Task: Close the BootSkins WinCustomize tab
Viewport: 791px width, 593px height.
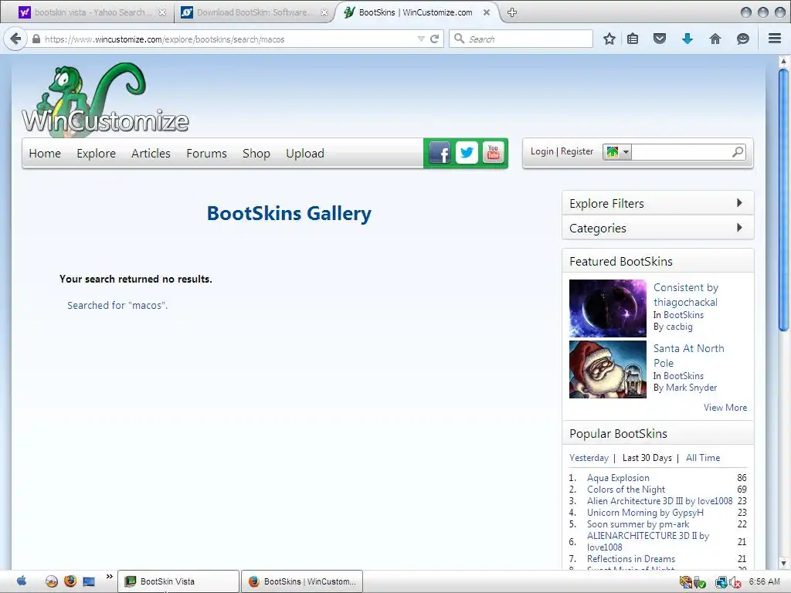Action: point(487,12)
